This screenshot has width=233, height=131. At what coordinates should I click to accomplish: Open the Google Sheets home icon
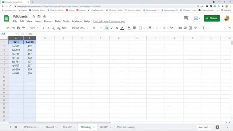pos(7,18)
